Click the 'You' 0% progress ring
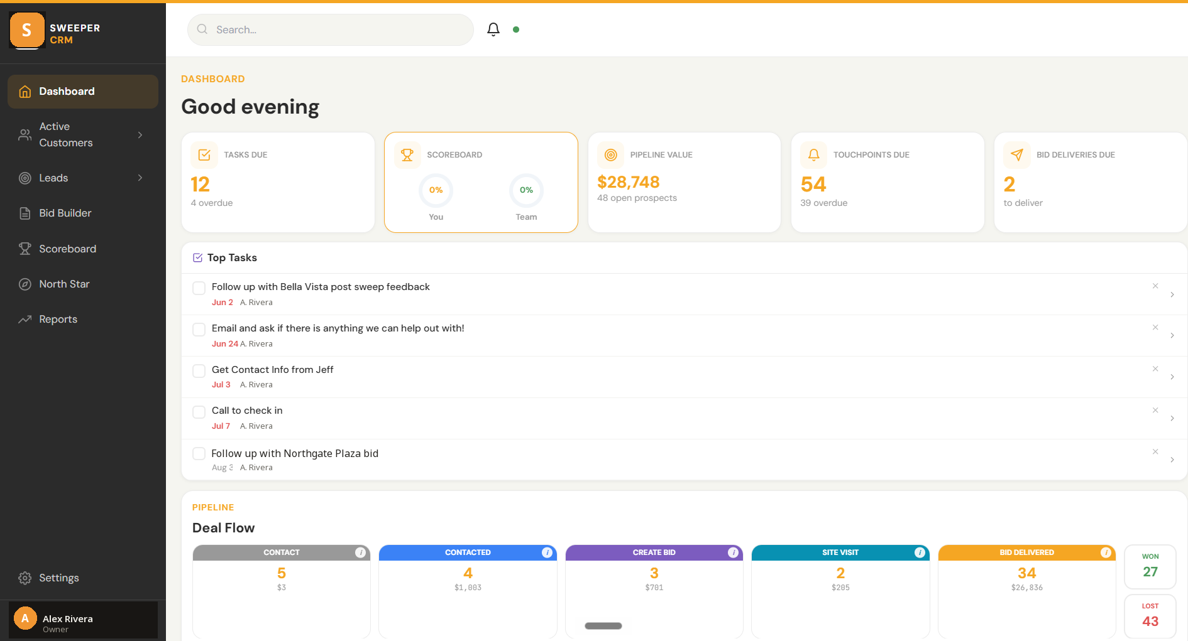 pos(436,190)
